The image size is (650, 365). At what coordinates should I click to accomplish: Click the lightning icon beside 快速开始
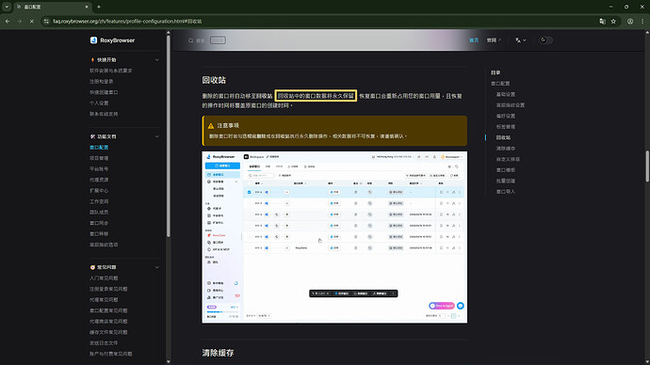[x=92, y=60]
